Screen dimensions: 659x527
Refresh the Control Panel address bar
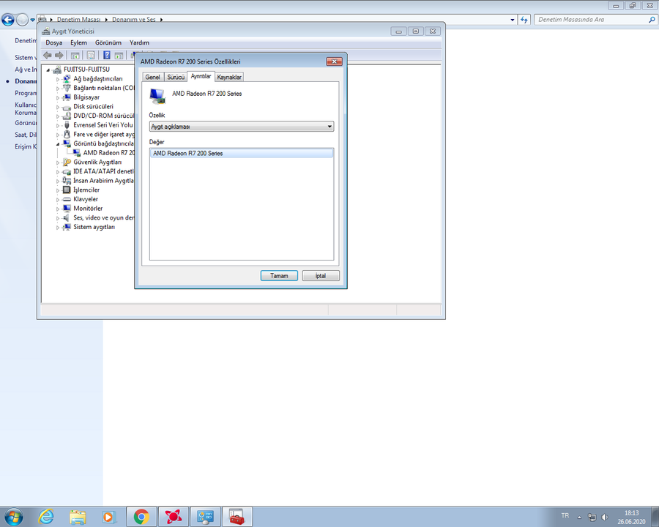click(x=524, y=19)
